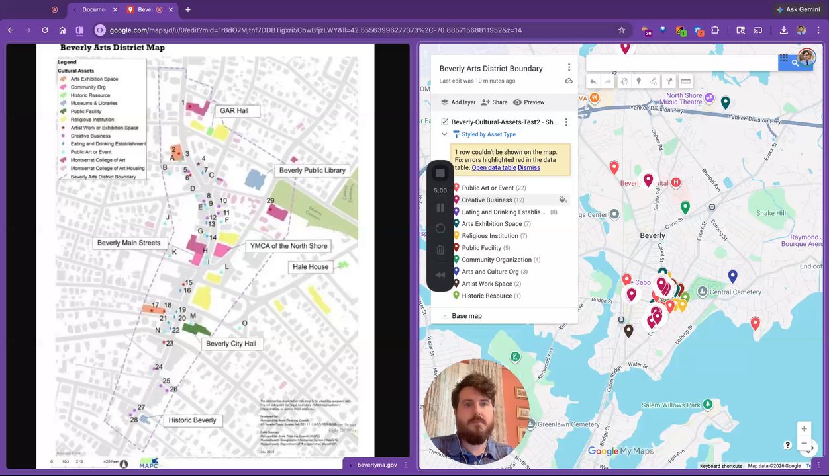Click Share button
Viewport: 829px width, 476px height.
point(494,102)
